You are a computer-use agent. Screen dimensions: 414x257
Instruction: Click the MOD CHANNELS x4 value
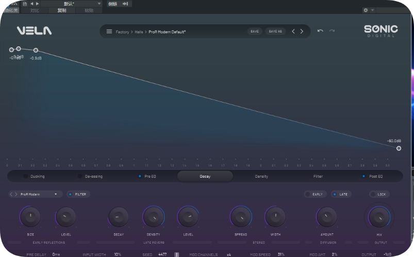point(228,254)
